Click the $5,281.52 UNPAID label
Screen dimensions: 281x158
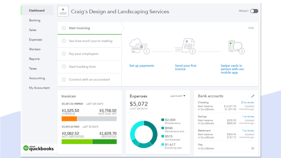coord(72,104)
